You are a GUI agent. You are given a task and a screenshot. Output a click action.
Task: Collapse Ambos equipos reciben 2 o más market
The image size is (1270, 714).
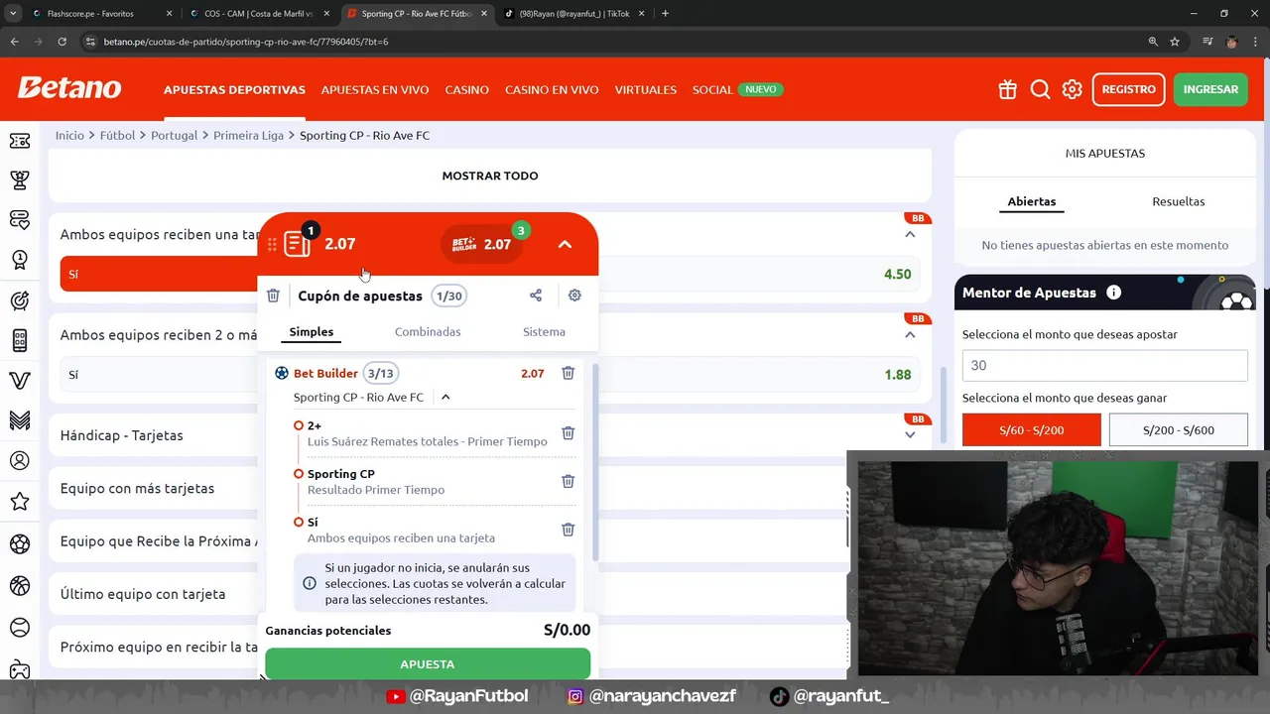910,334
